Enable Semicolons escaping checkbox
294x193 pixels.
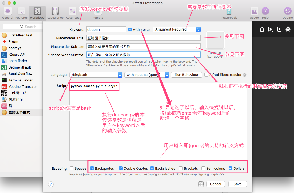tap(203, 168)
